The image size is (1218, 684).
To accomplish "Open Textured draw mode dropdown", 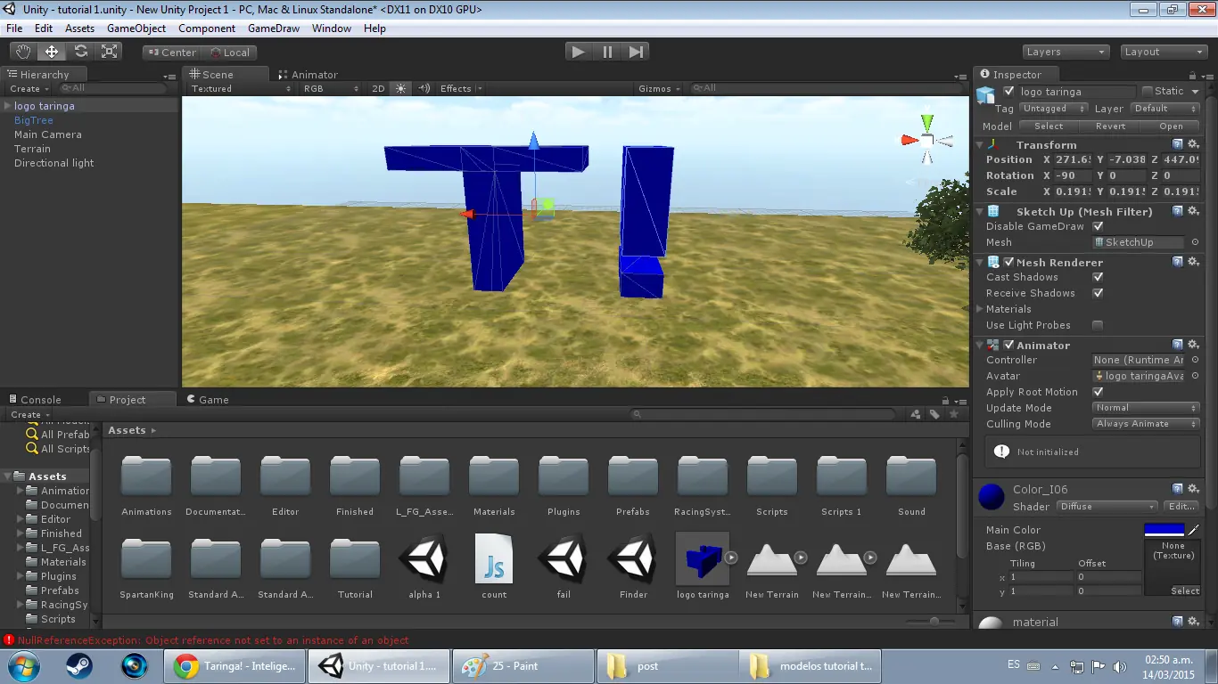I will pos(240,88).
